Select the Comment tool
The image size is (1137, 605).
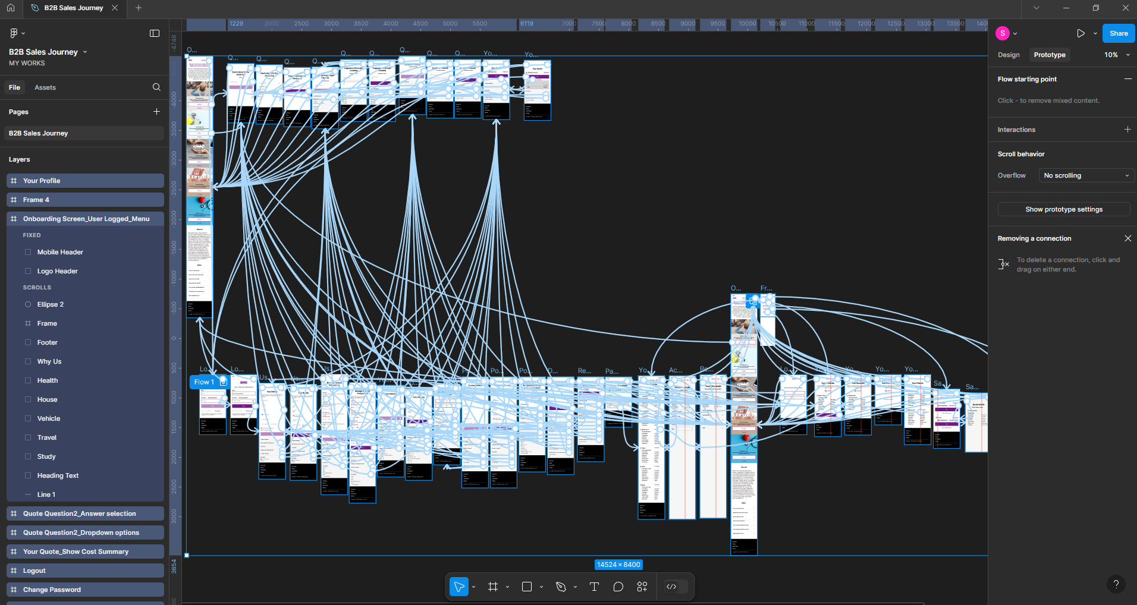point(618,587)
